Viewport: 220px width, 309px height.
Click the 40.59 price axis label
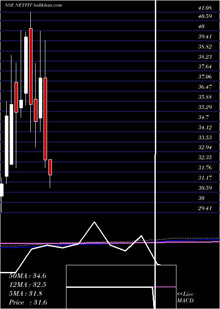[x=205, y=16]
